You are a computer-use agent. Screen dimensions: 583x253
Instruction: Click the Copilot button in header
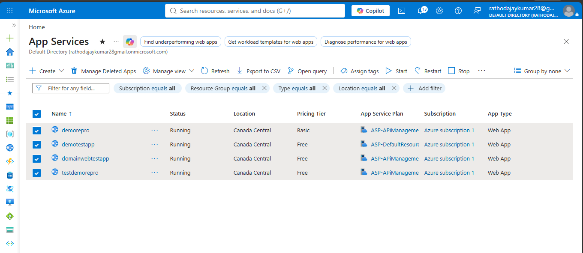pyautogui.click(x=370, y=11)
